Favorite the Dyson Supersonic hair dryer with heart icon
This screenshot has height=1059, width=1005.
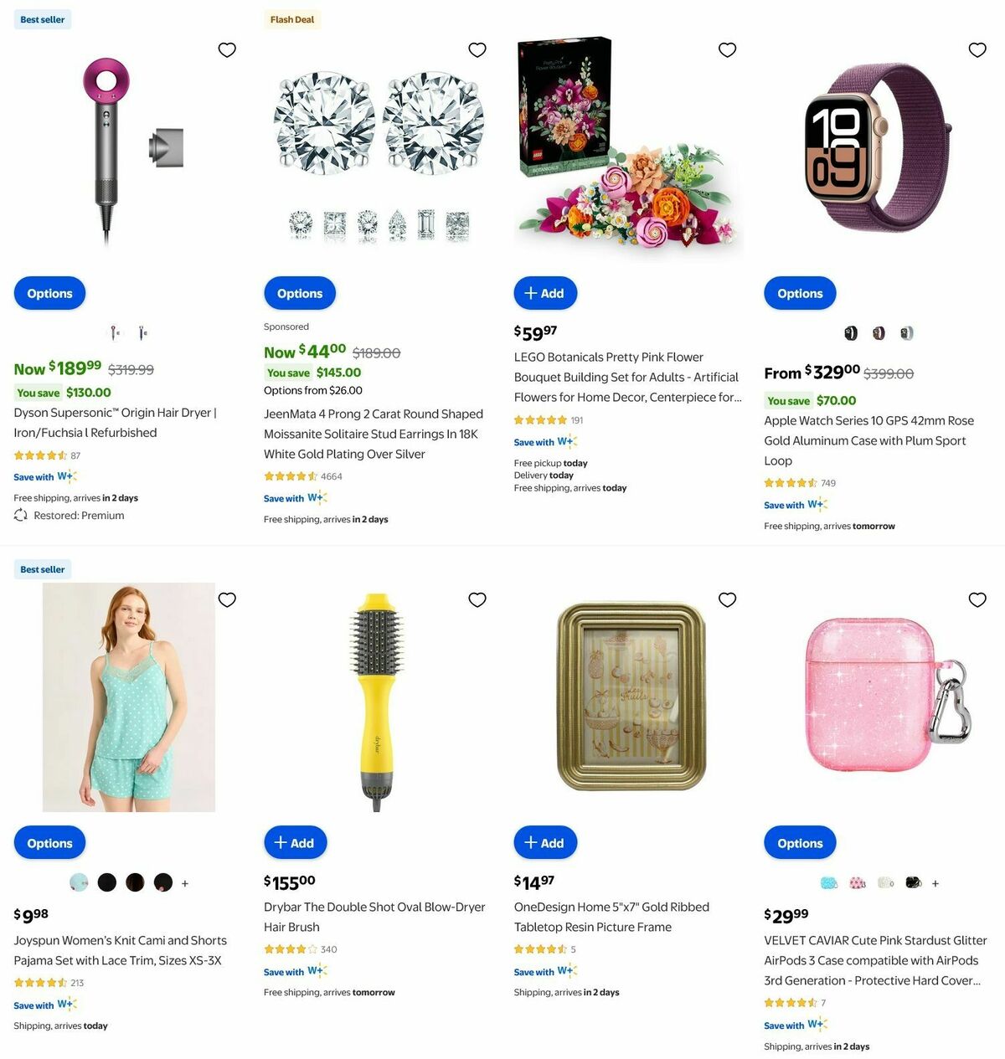pyautogui.click(x=227, y=50)
